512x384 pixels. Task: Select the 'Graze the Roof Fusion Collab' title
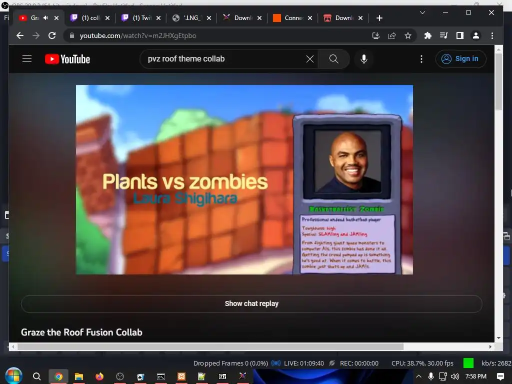(81, 332)
